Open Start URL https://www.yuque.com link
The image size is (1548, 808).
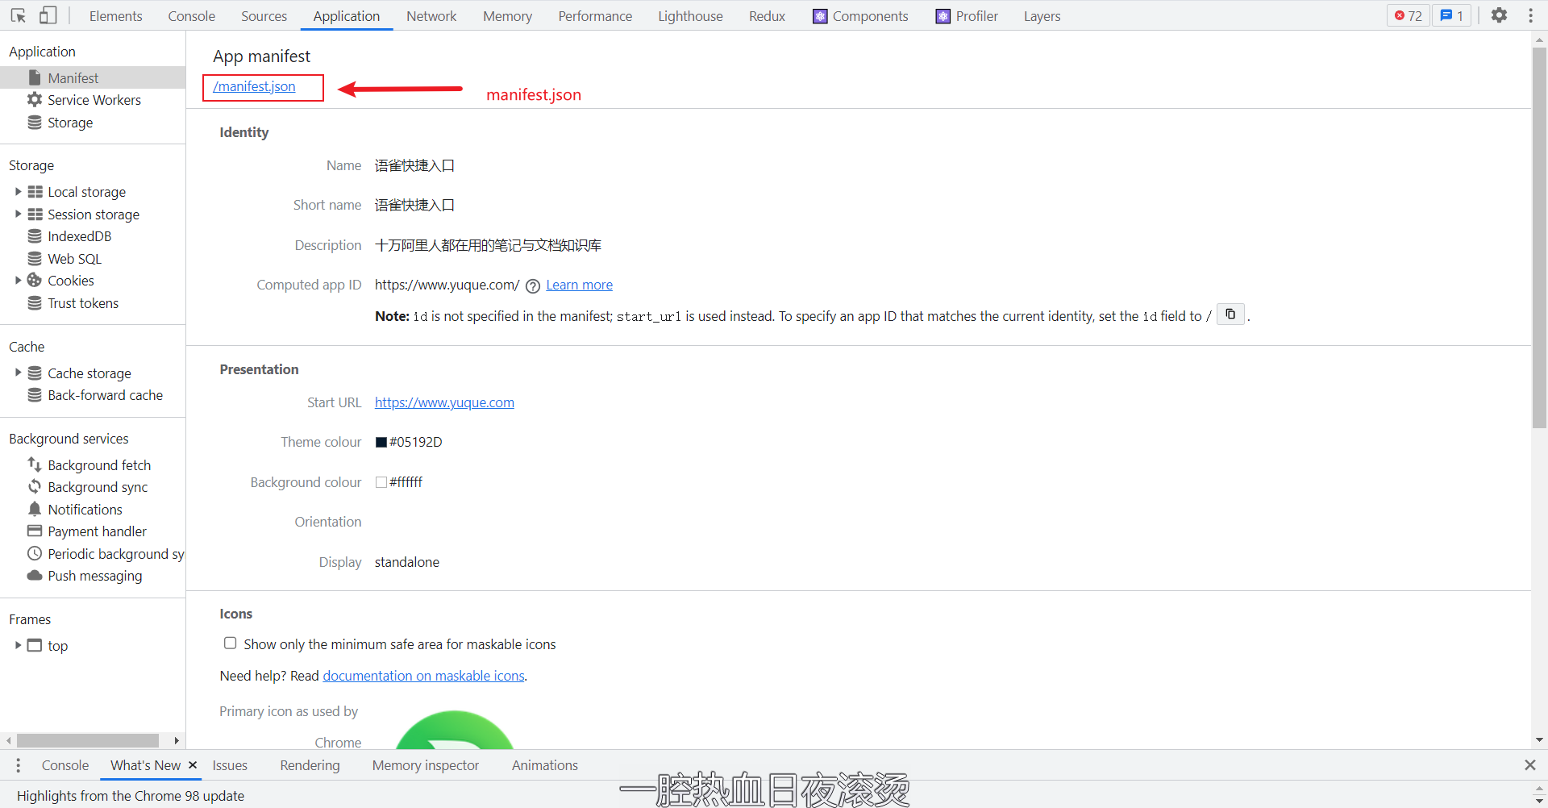tap(444, 402)
